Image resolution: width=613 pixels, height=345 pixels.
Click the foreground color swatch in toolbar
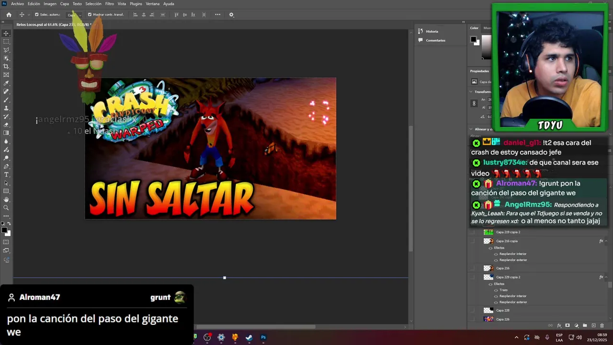click(x=4, y=230)
